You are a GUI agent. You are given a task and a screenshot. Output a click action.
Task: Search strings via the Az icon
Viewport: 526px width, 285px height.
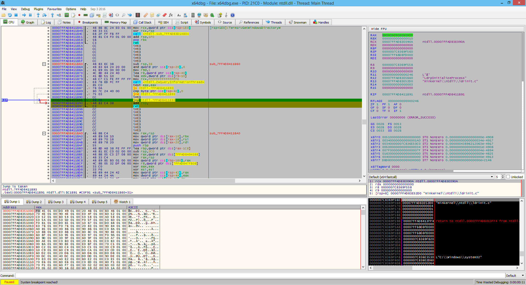click(x=179, y=15)
